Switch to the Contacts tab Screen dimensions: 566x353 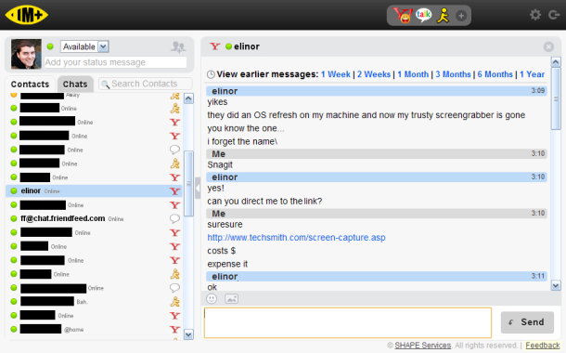pyautogui.click(x=30, y=85)
